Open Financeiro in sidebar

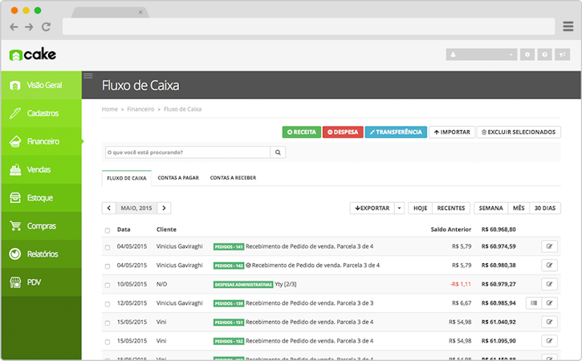coord(41,141)
